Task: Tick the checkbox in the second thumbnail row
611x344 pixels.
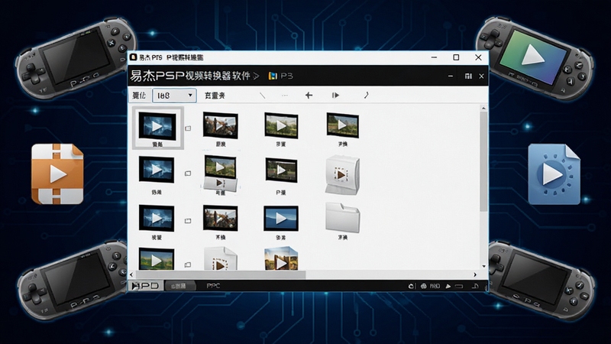Action: pos(188,174)
